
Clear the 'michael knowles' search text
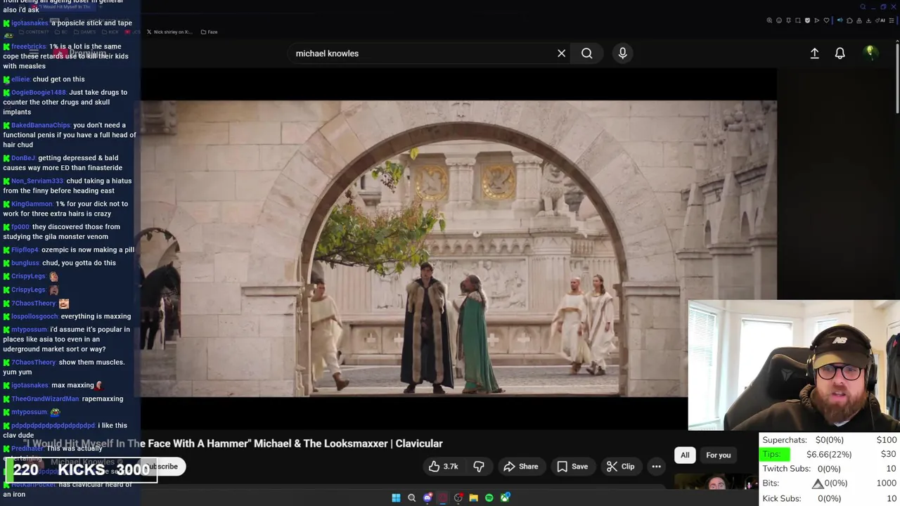pyautogui.click(x=561, y=53)
